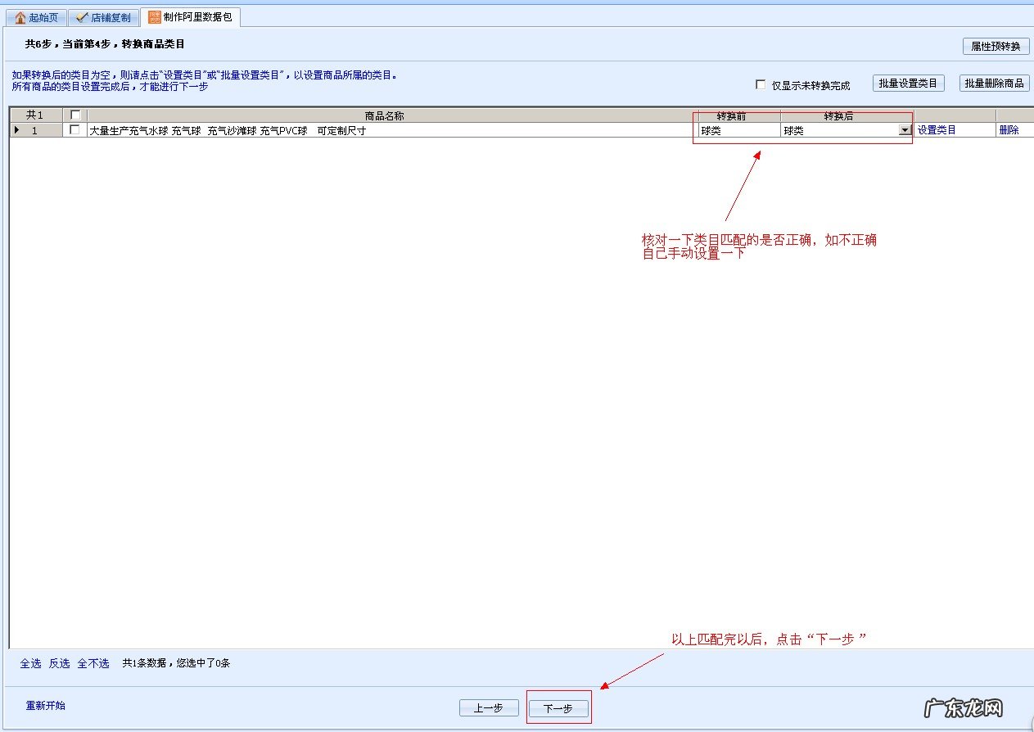Go back with the 上一步 button
This screenshot has width=1034, height=732.
(489, 708)
